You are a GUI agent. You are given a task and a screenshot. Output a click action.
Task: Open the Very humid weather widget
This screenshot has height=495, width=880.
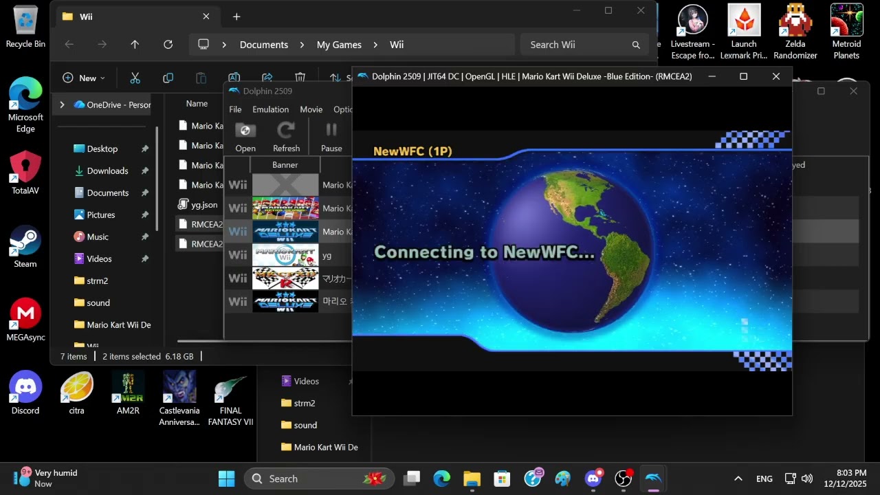click(46, 478)
